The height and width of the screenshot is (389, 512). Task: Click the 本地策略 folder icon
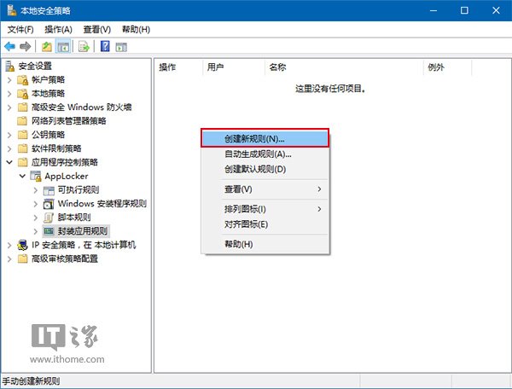[x=22, y=94]
